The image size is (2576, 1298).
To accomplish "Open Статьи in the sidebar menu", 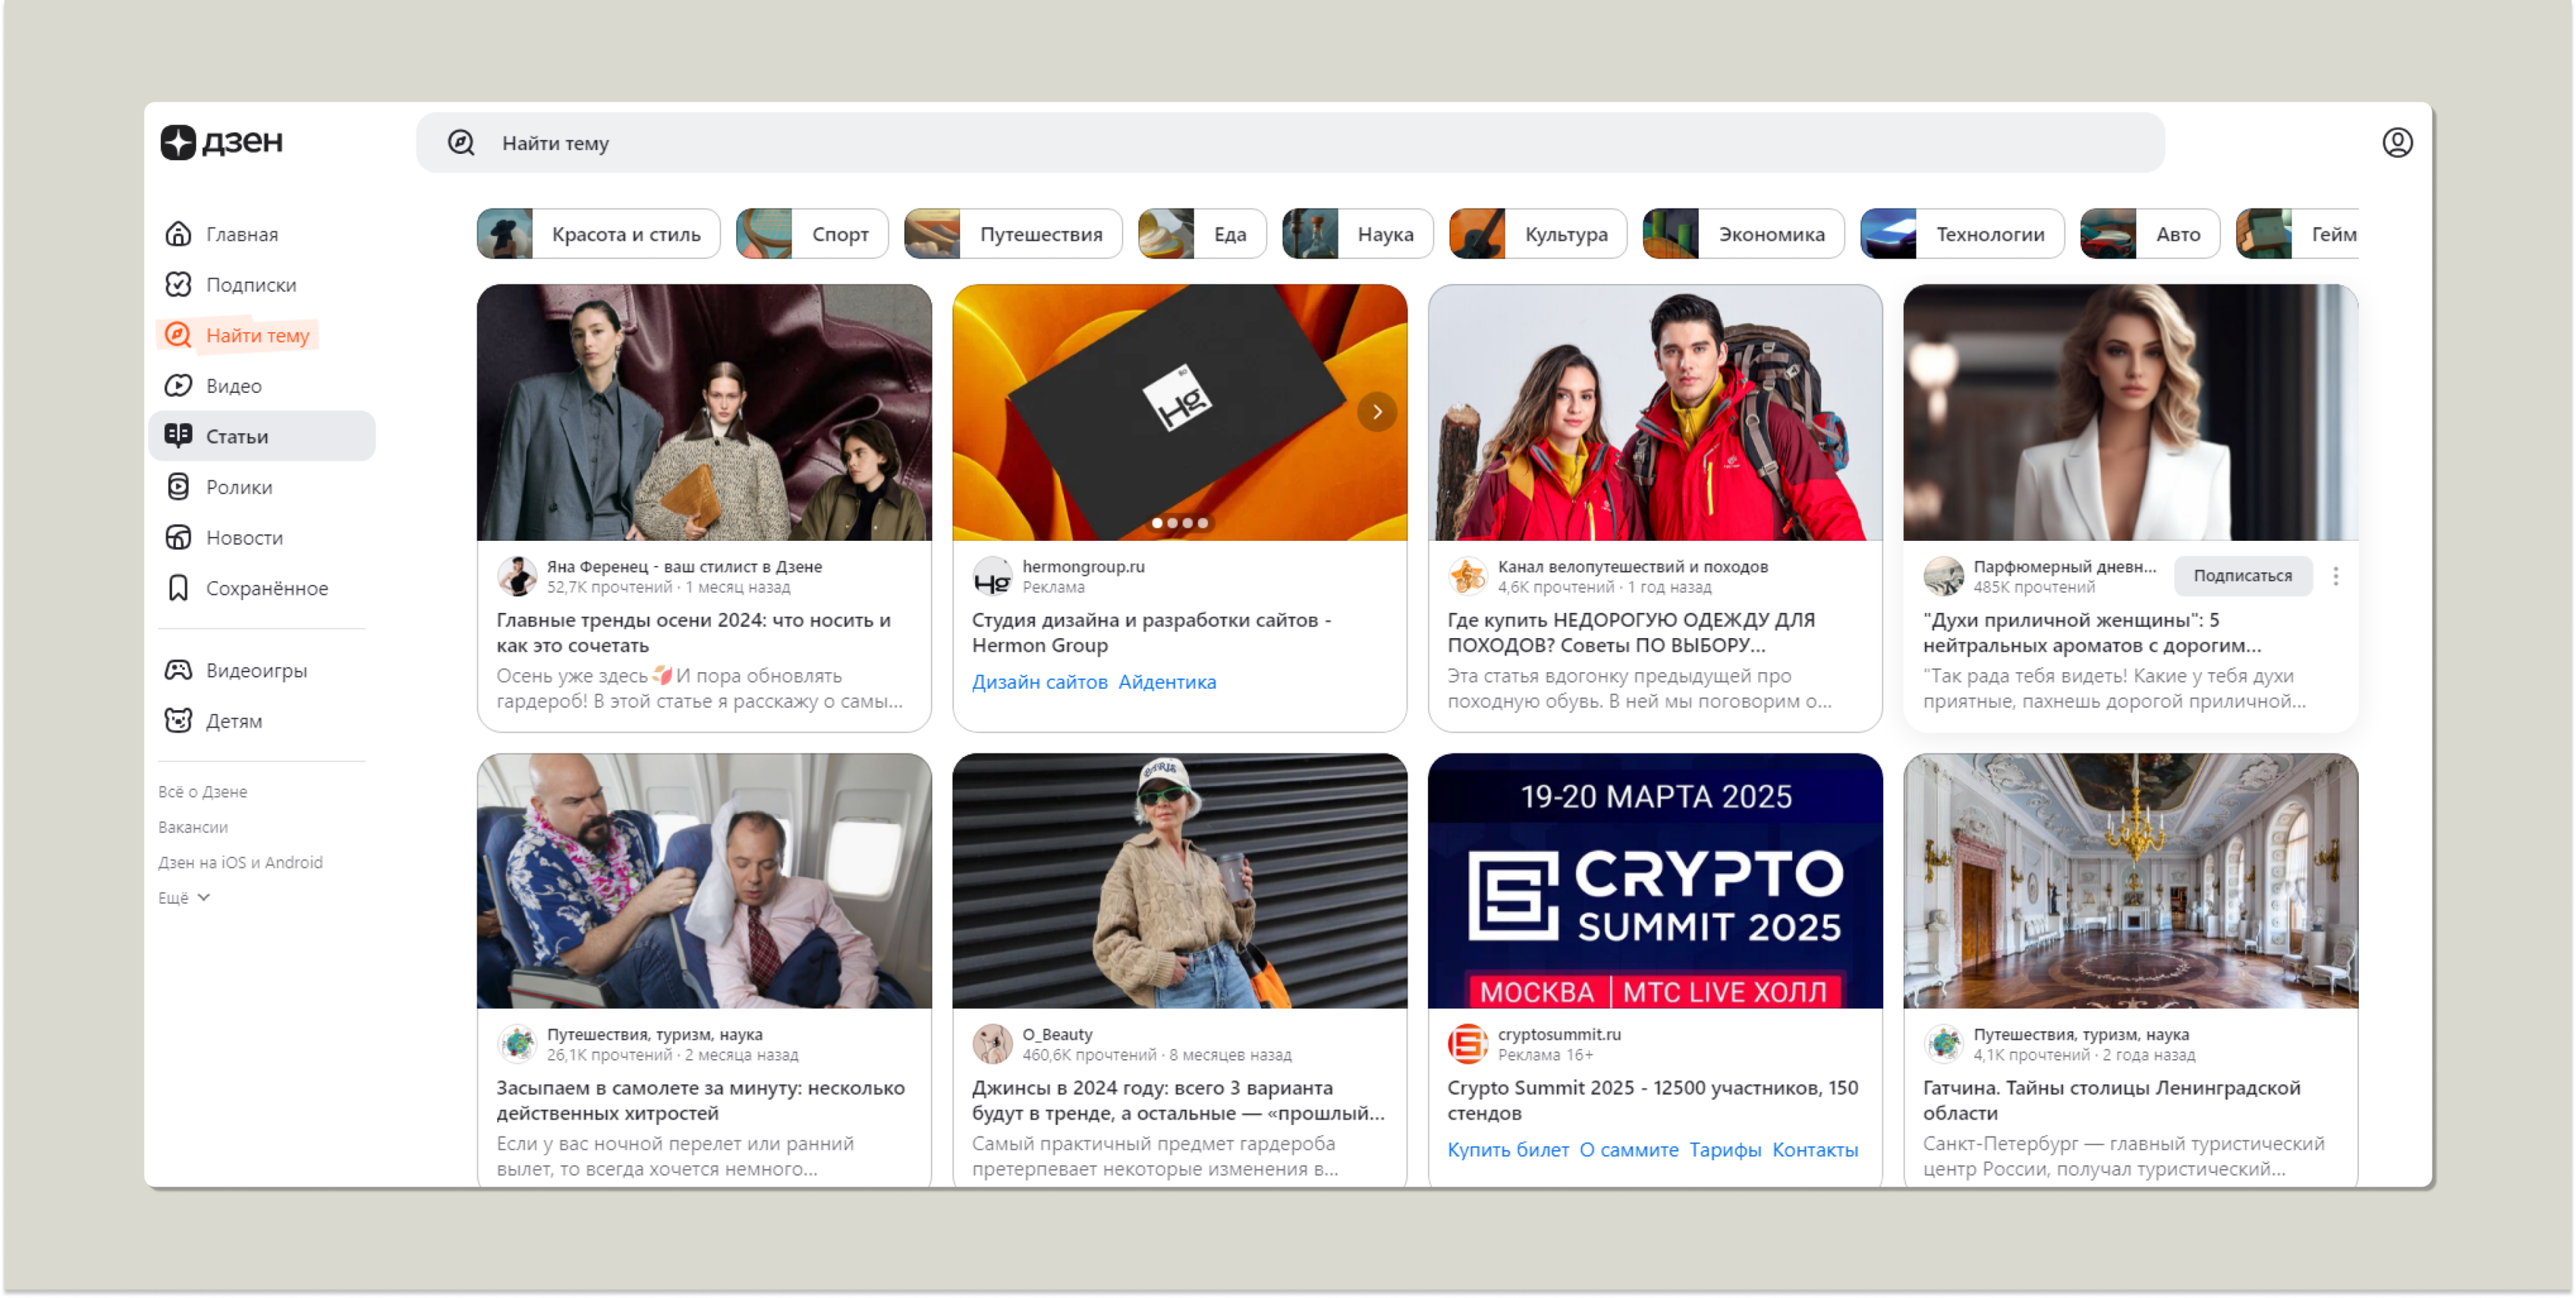I will click(x=262, y=436).
